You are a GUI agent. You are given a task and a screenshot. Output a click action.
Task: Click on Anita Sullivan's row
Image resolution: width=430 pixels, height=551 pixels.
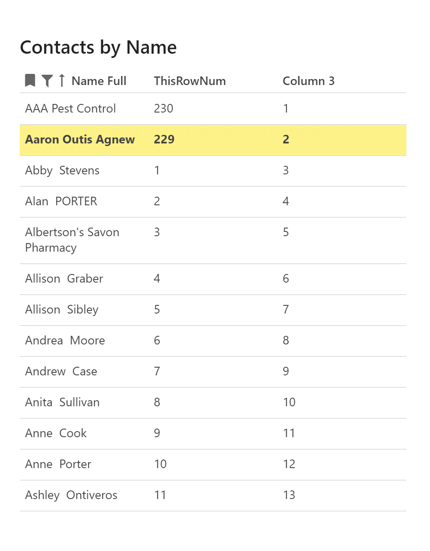[x=62, y=402]
